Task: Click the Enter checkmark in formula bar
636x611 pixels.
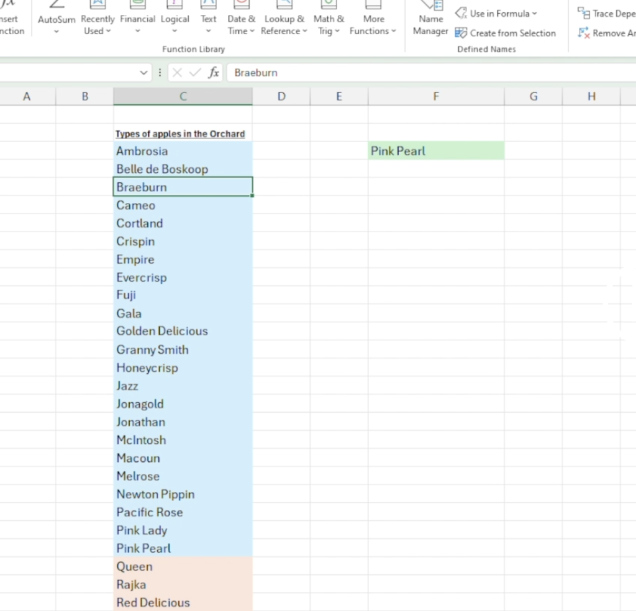Action: pos(195,73)
